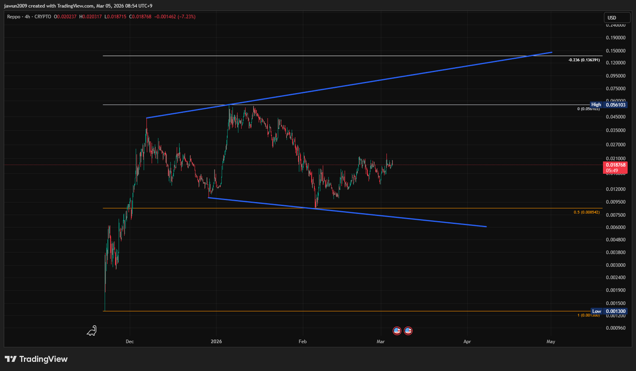Click 0.003000 on the price axis

pyautogui.click(x=615, y=265)
